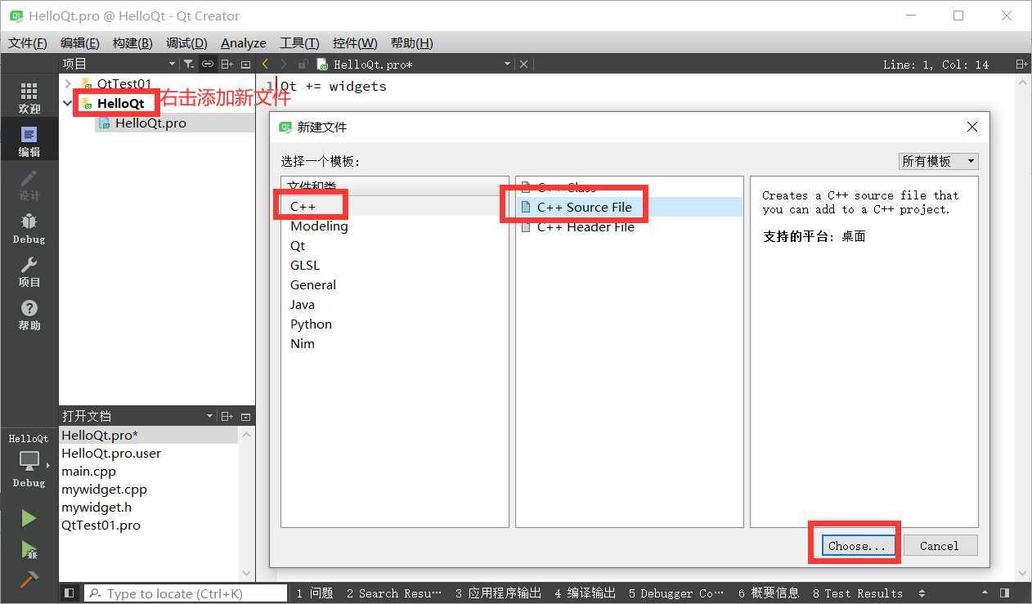This screenshot has height=604, width=1032.
Task: Split the 项目 panel view
Action: 227,64
